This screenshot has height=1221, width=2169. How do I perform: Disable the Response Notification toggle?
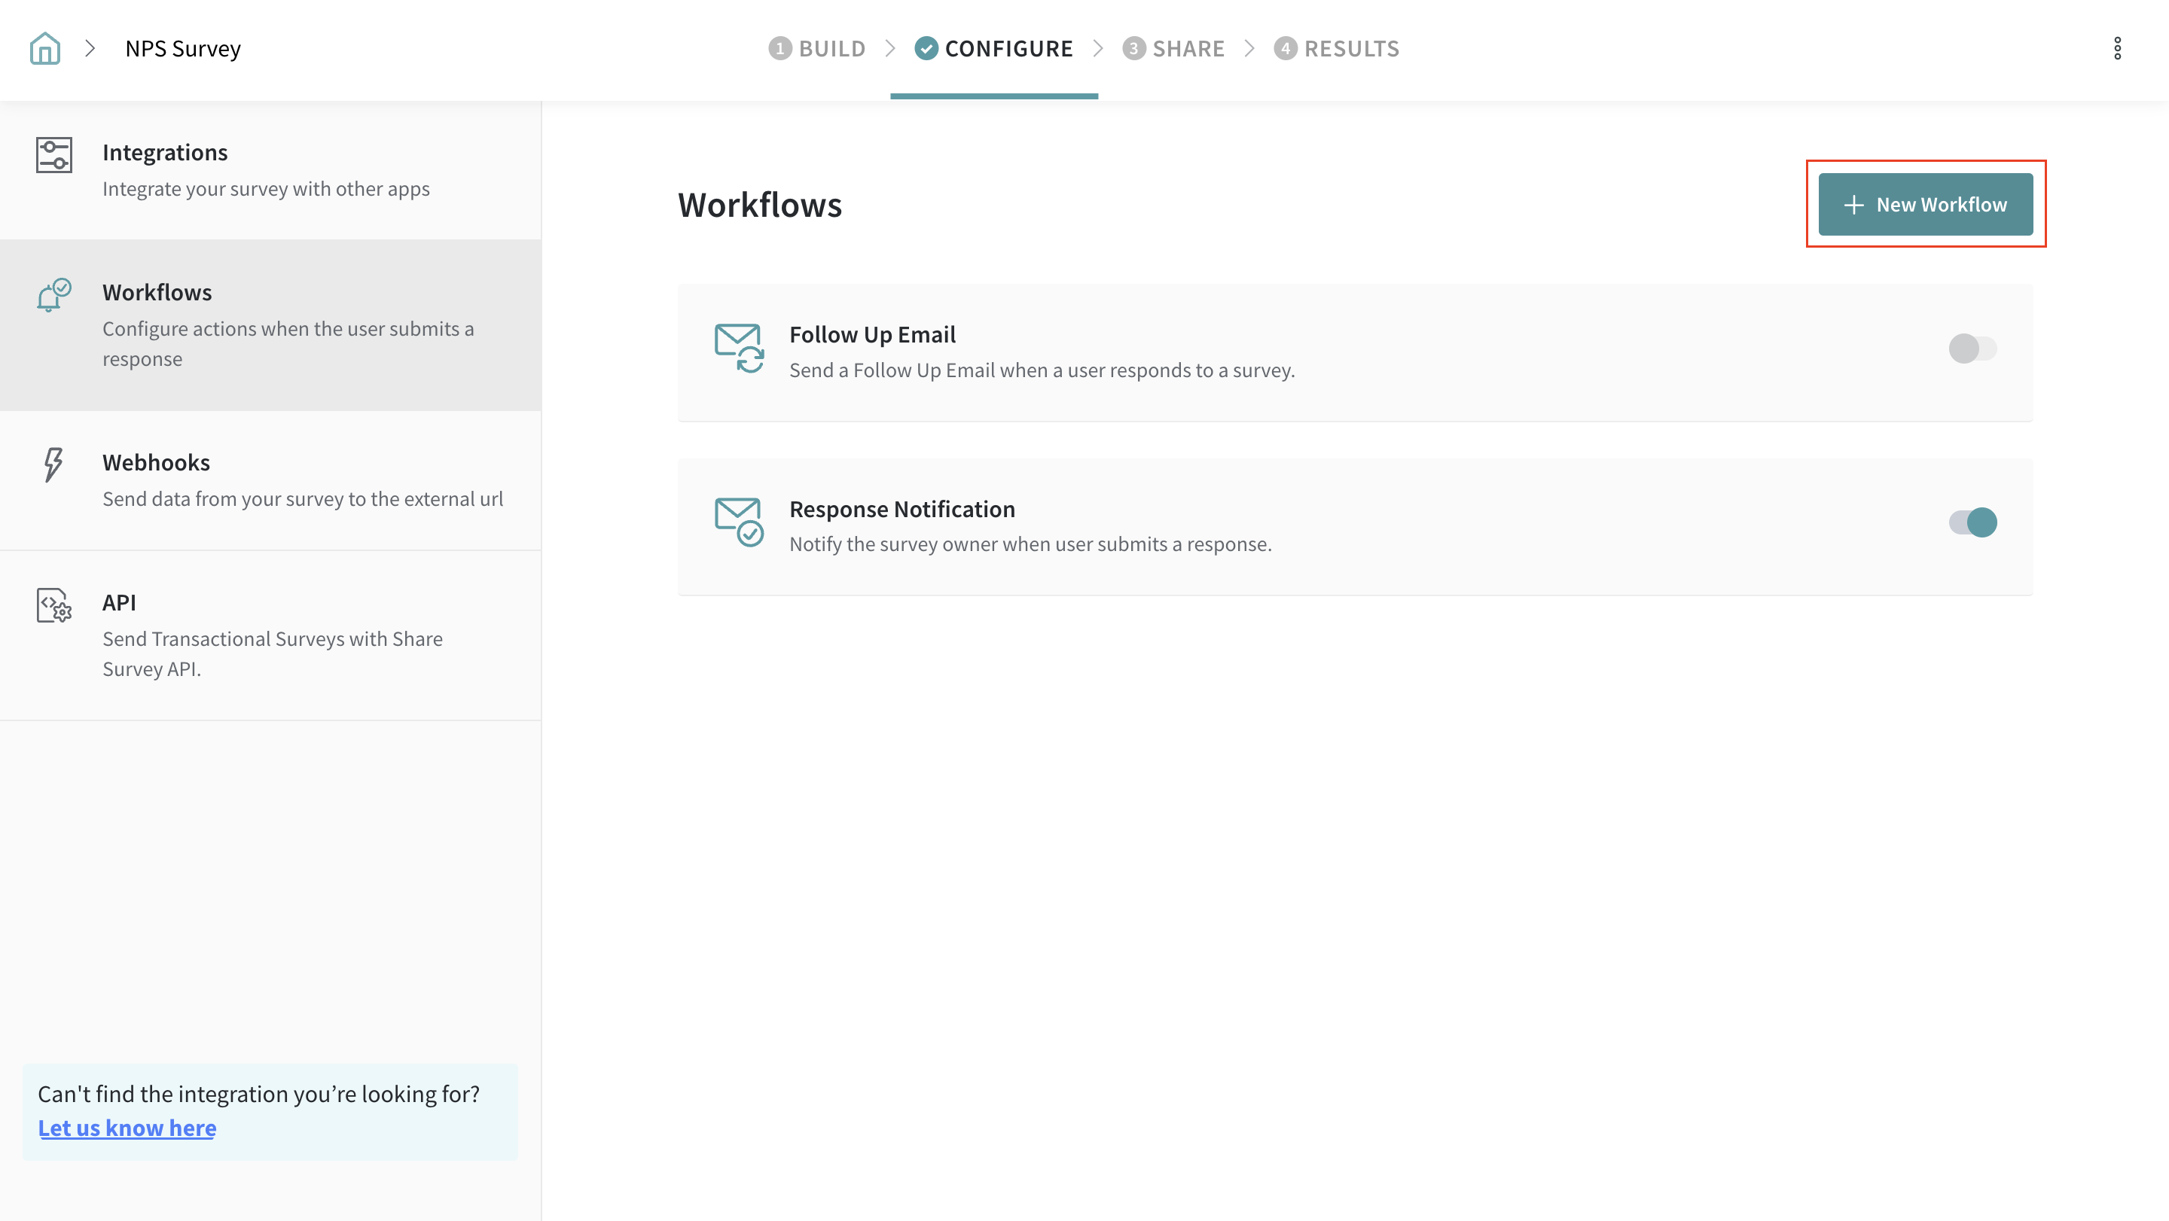tap(1972, 522)
